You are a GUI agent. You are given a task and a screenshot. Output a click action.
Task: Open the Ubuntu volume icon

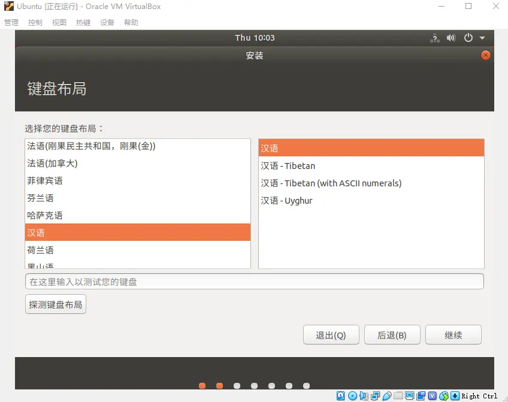tap(451, 38)
